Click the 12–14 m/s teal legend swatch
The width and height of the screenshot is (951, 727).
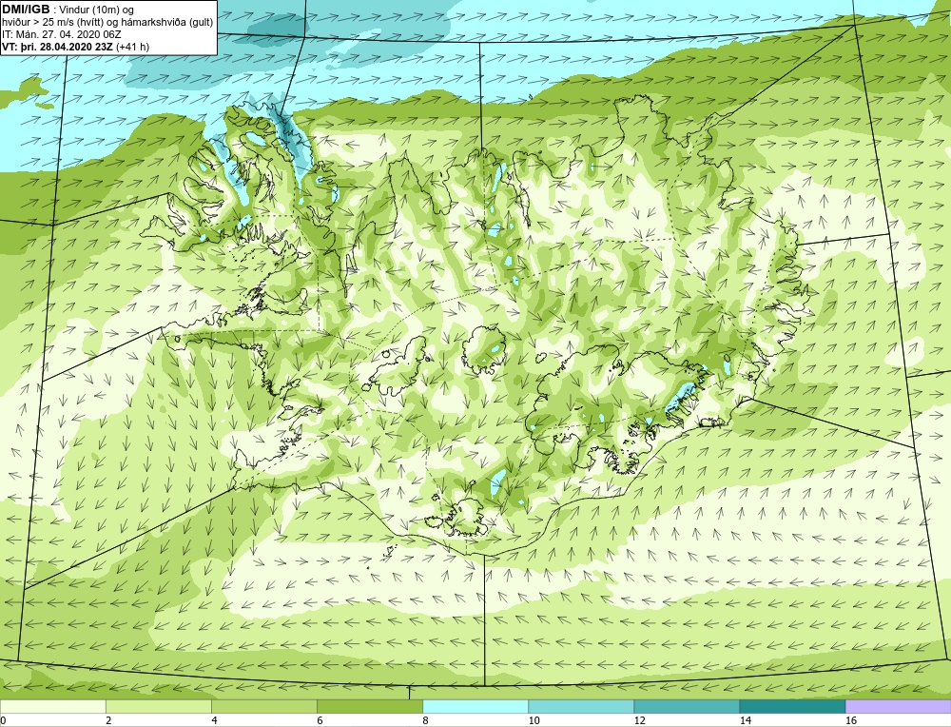pyautogui.click(x=686, y=706)
